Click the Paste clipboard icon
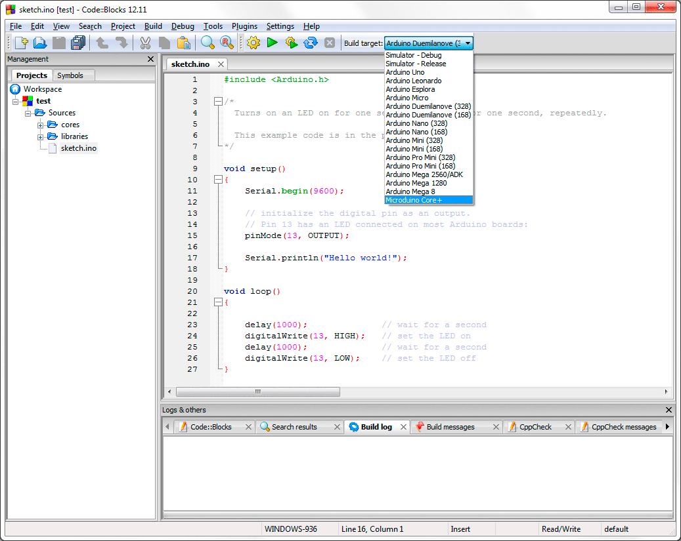This screenshot has height=541, width=681. [x=183, y=43]
